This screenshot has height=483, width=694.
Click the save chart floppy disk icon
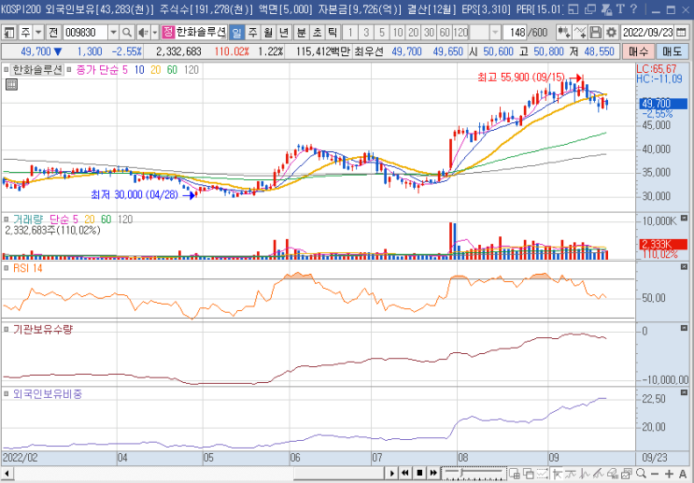point(598,32)
